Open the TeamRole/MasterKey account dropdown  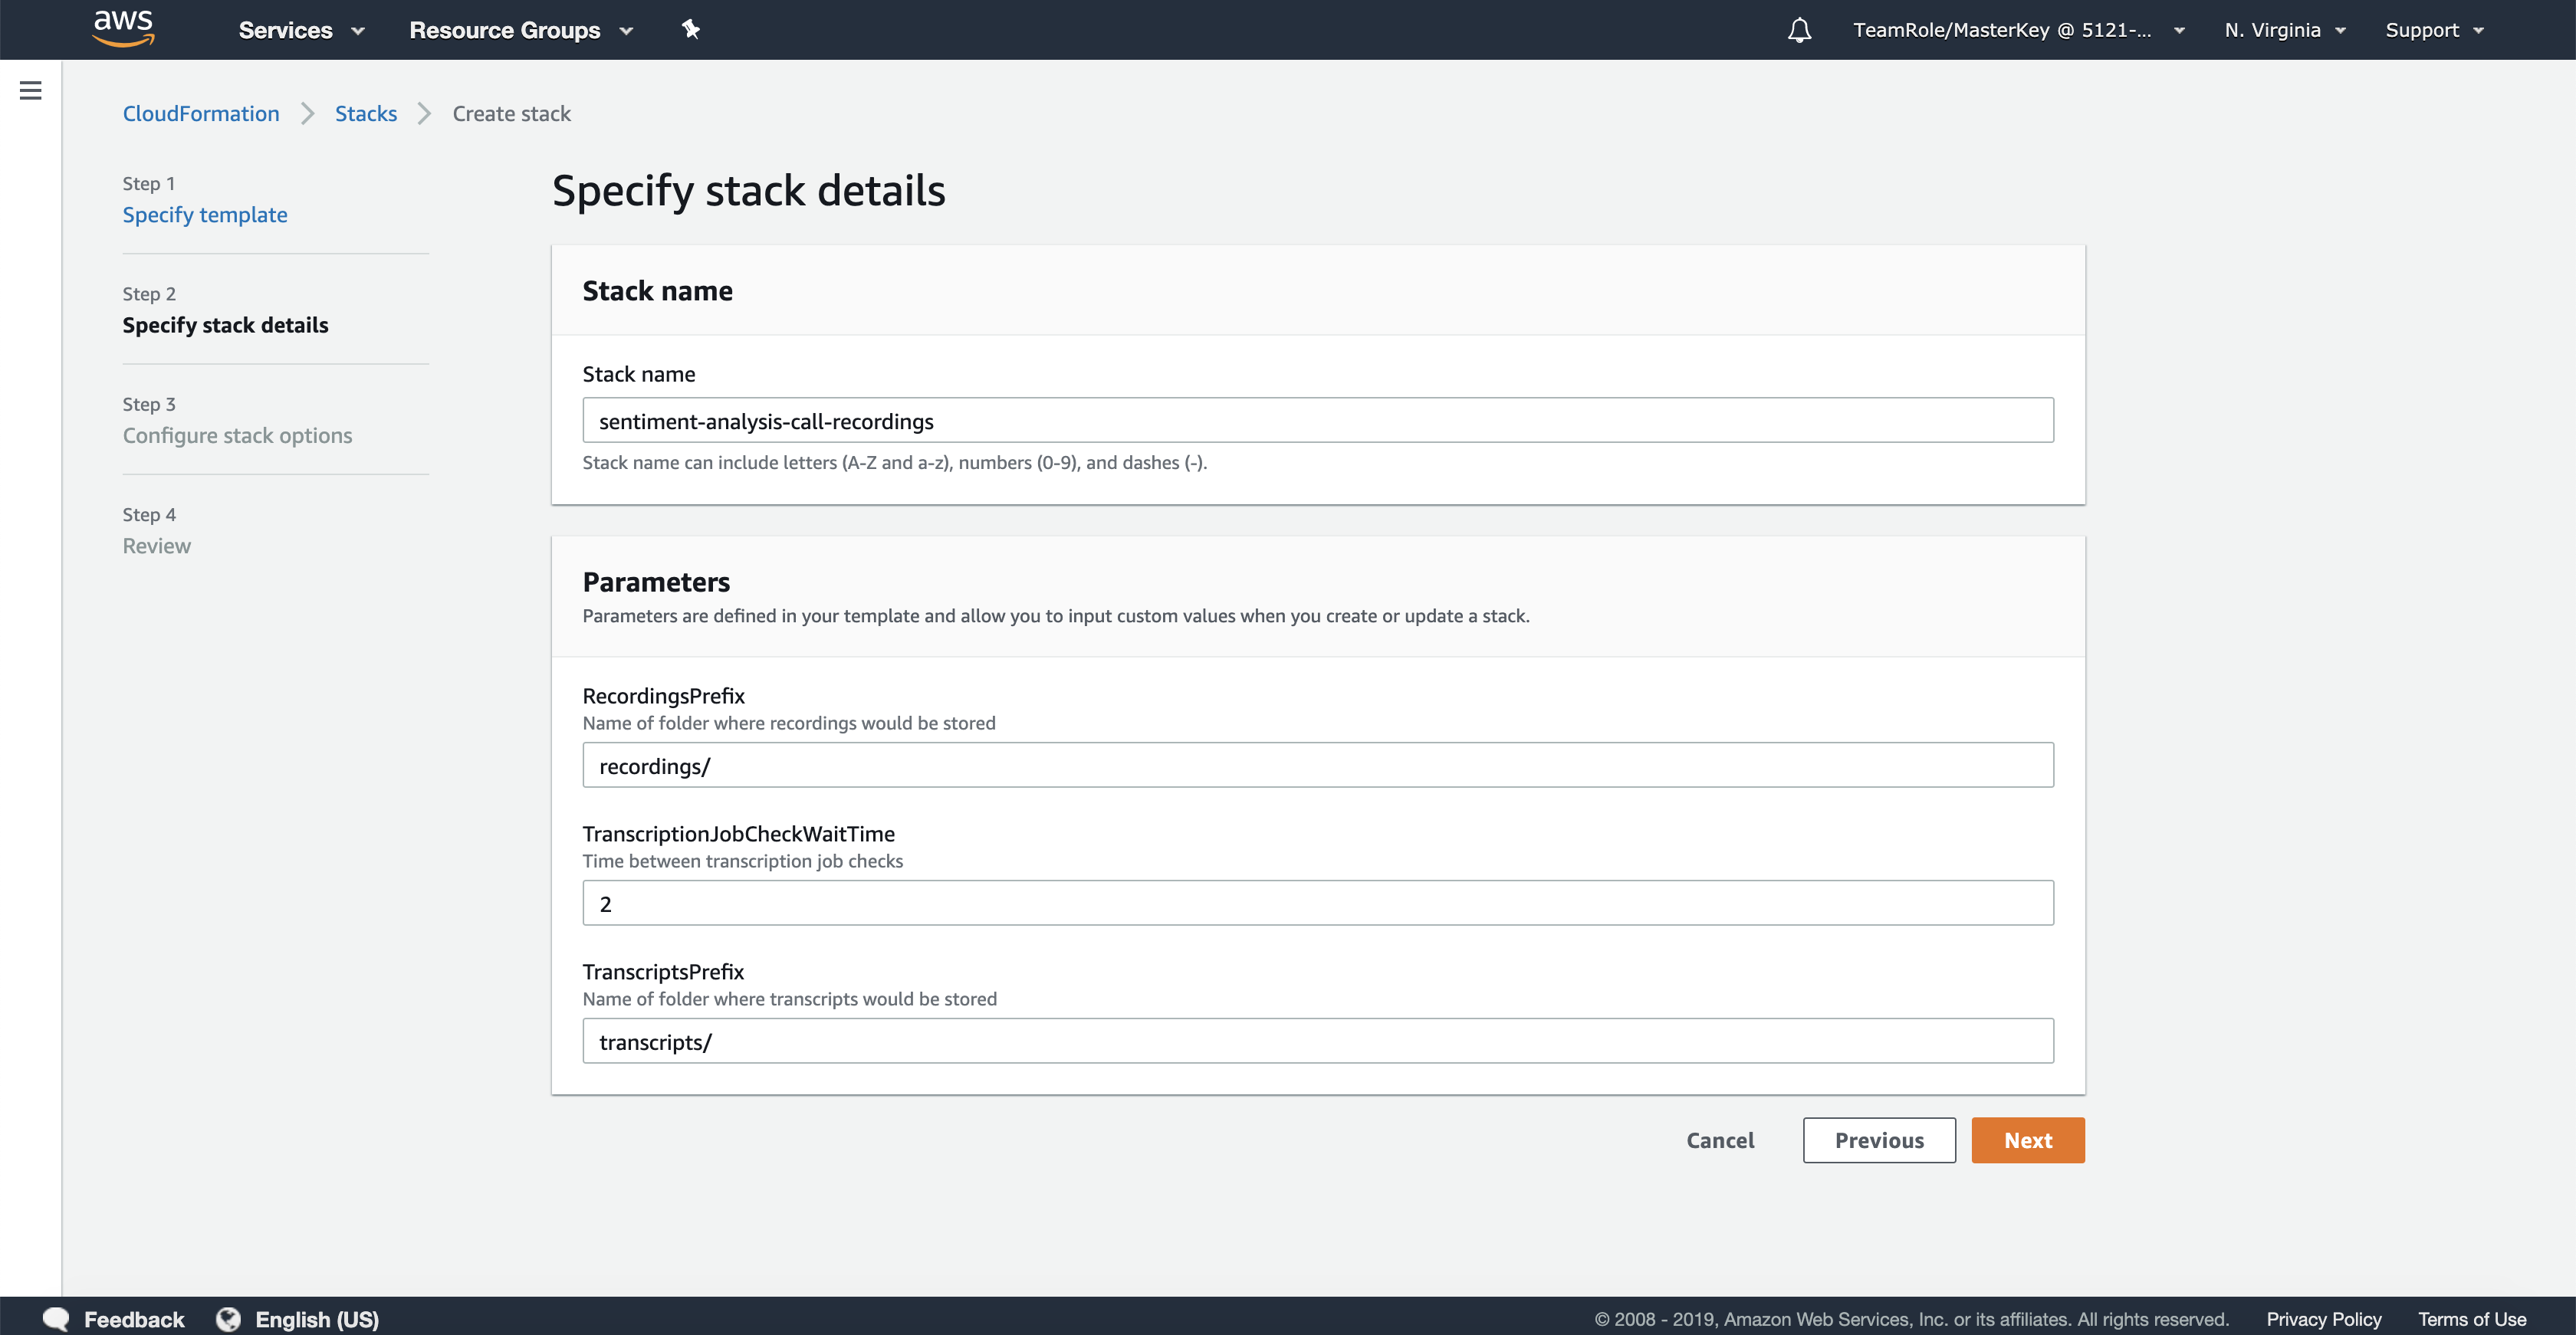pos(2018,30)
